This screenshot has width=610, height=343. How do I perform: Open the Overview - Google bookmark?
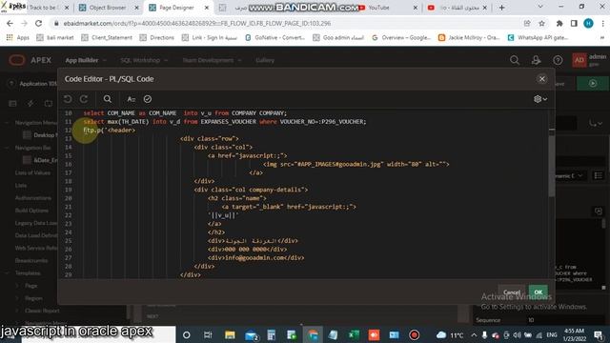(x=401, y=38)
